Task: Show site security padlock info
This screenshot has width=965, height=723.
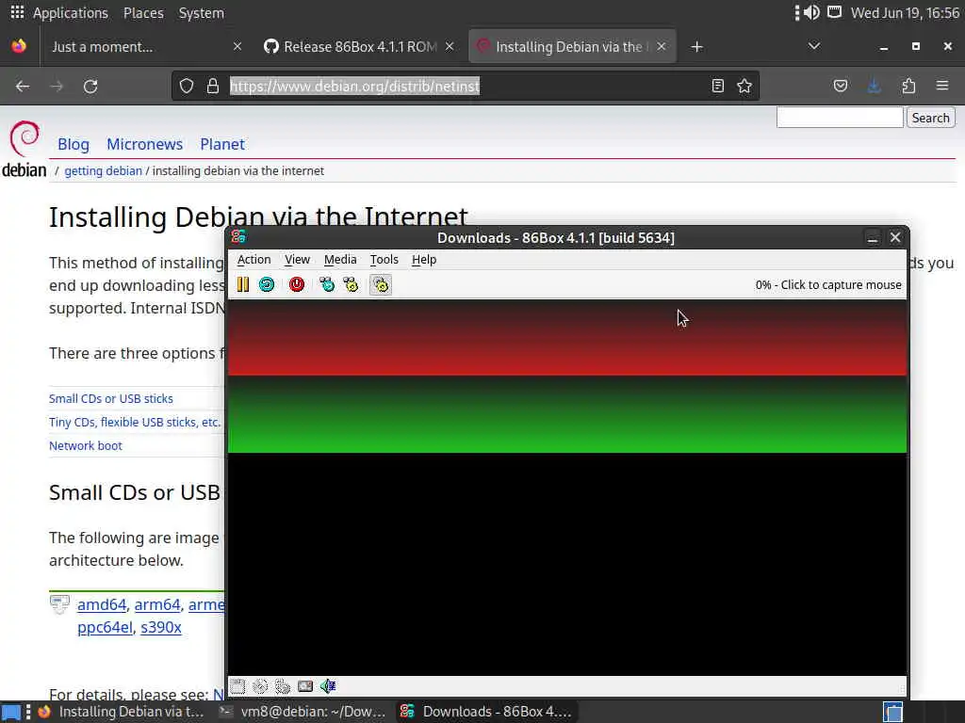Action: [212, 86]
